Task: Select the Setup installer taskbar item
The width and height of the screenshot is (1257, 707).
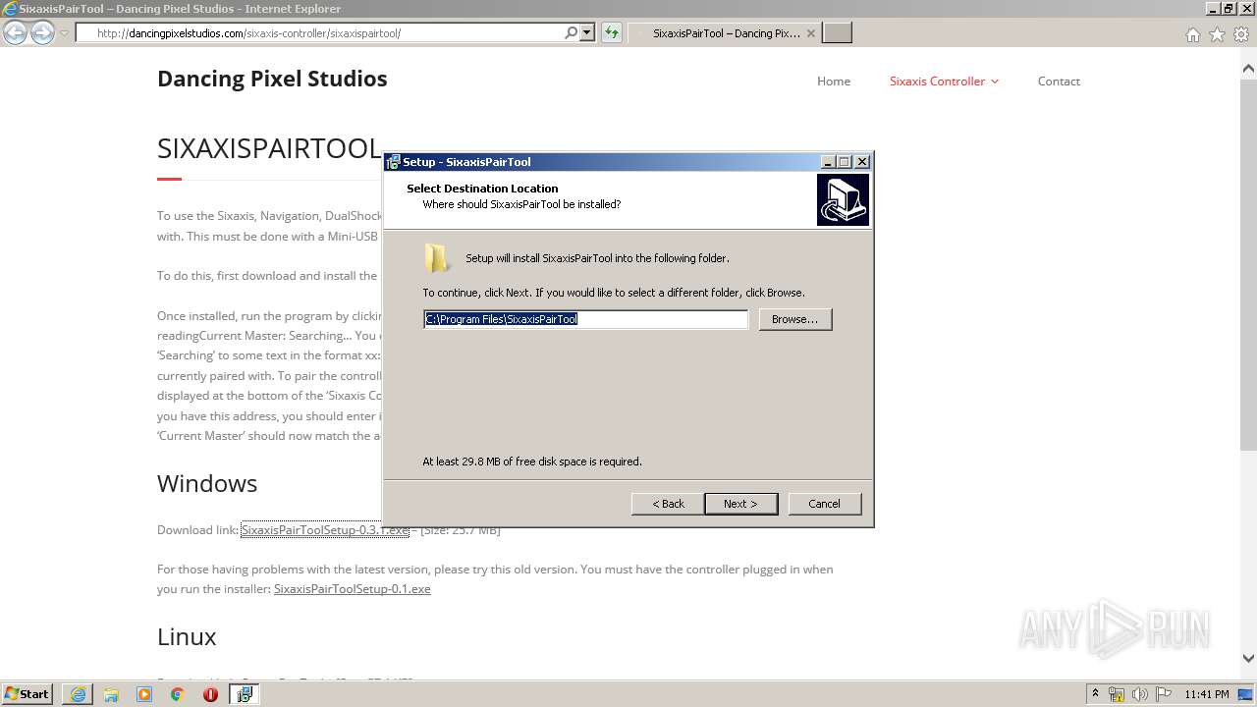Action: tap(245, 694)
